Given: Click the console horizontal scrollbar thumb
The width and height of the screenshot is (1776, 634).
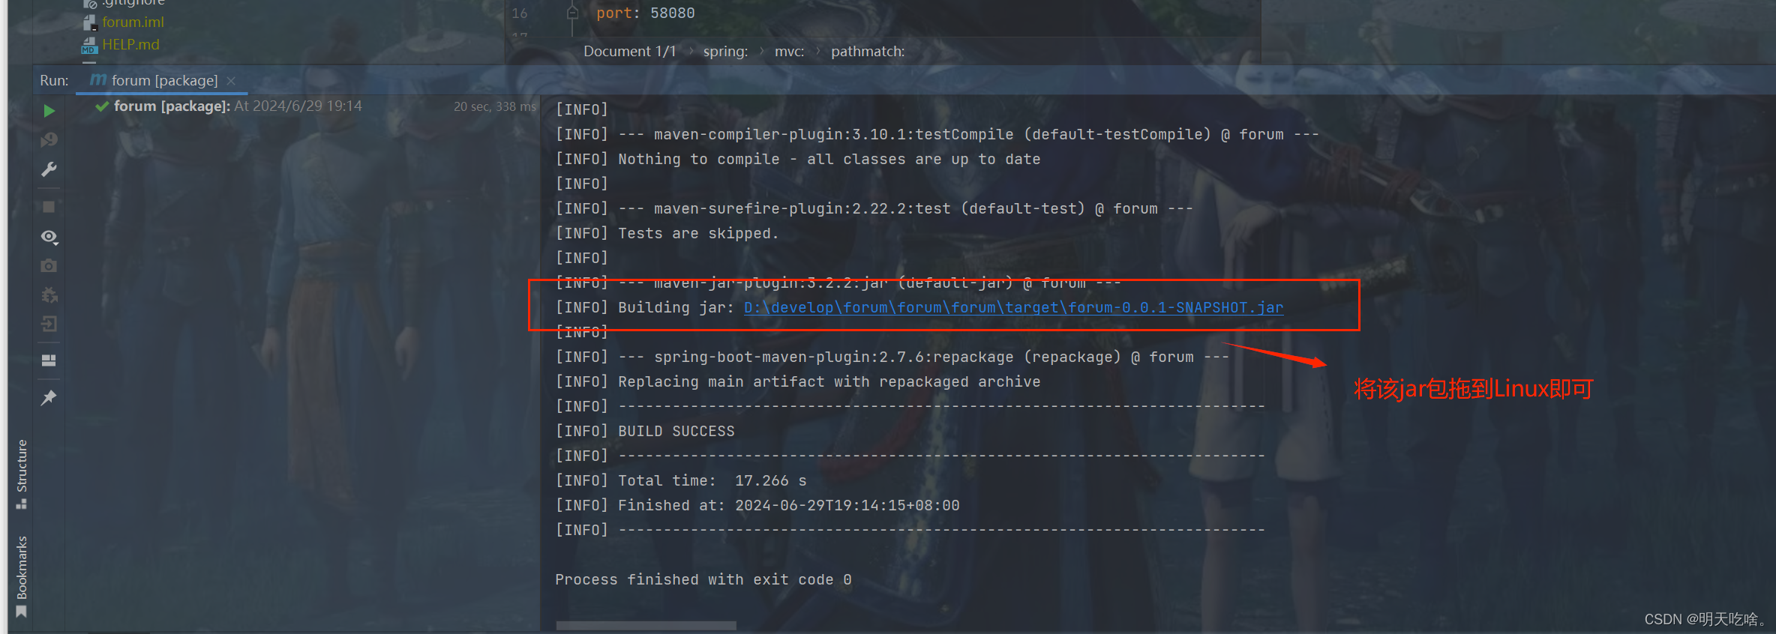Looking at the screenshot, I should 646,625.
